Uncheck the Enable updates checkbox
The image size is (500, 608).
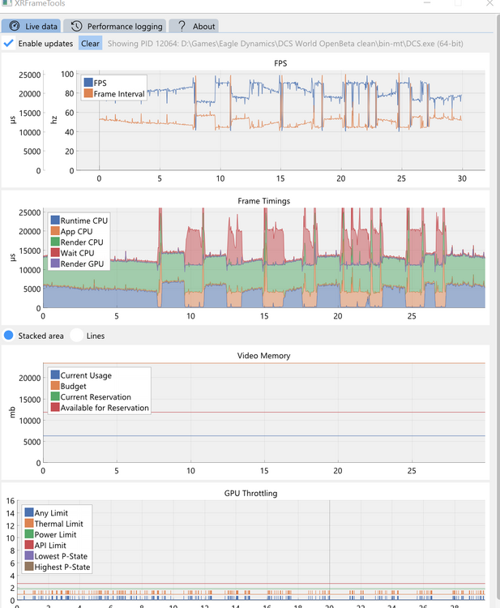pos(8,43)
